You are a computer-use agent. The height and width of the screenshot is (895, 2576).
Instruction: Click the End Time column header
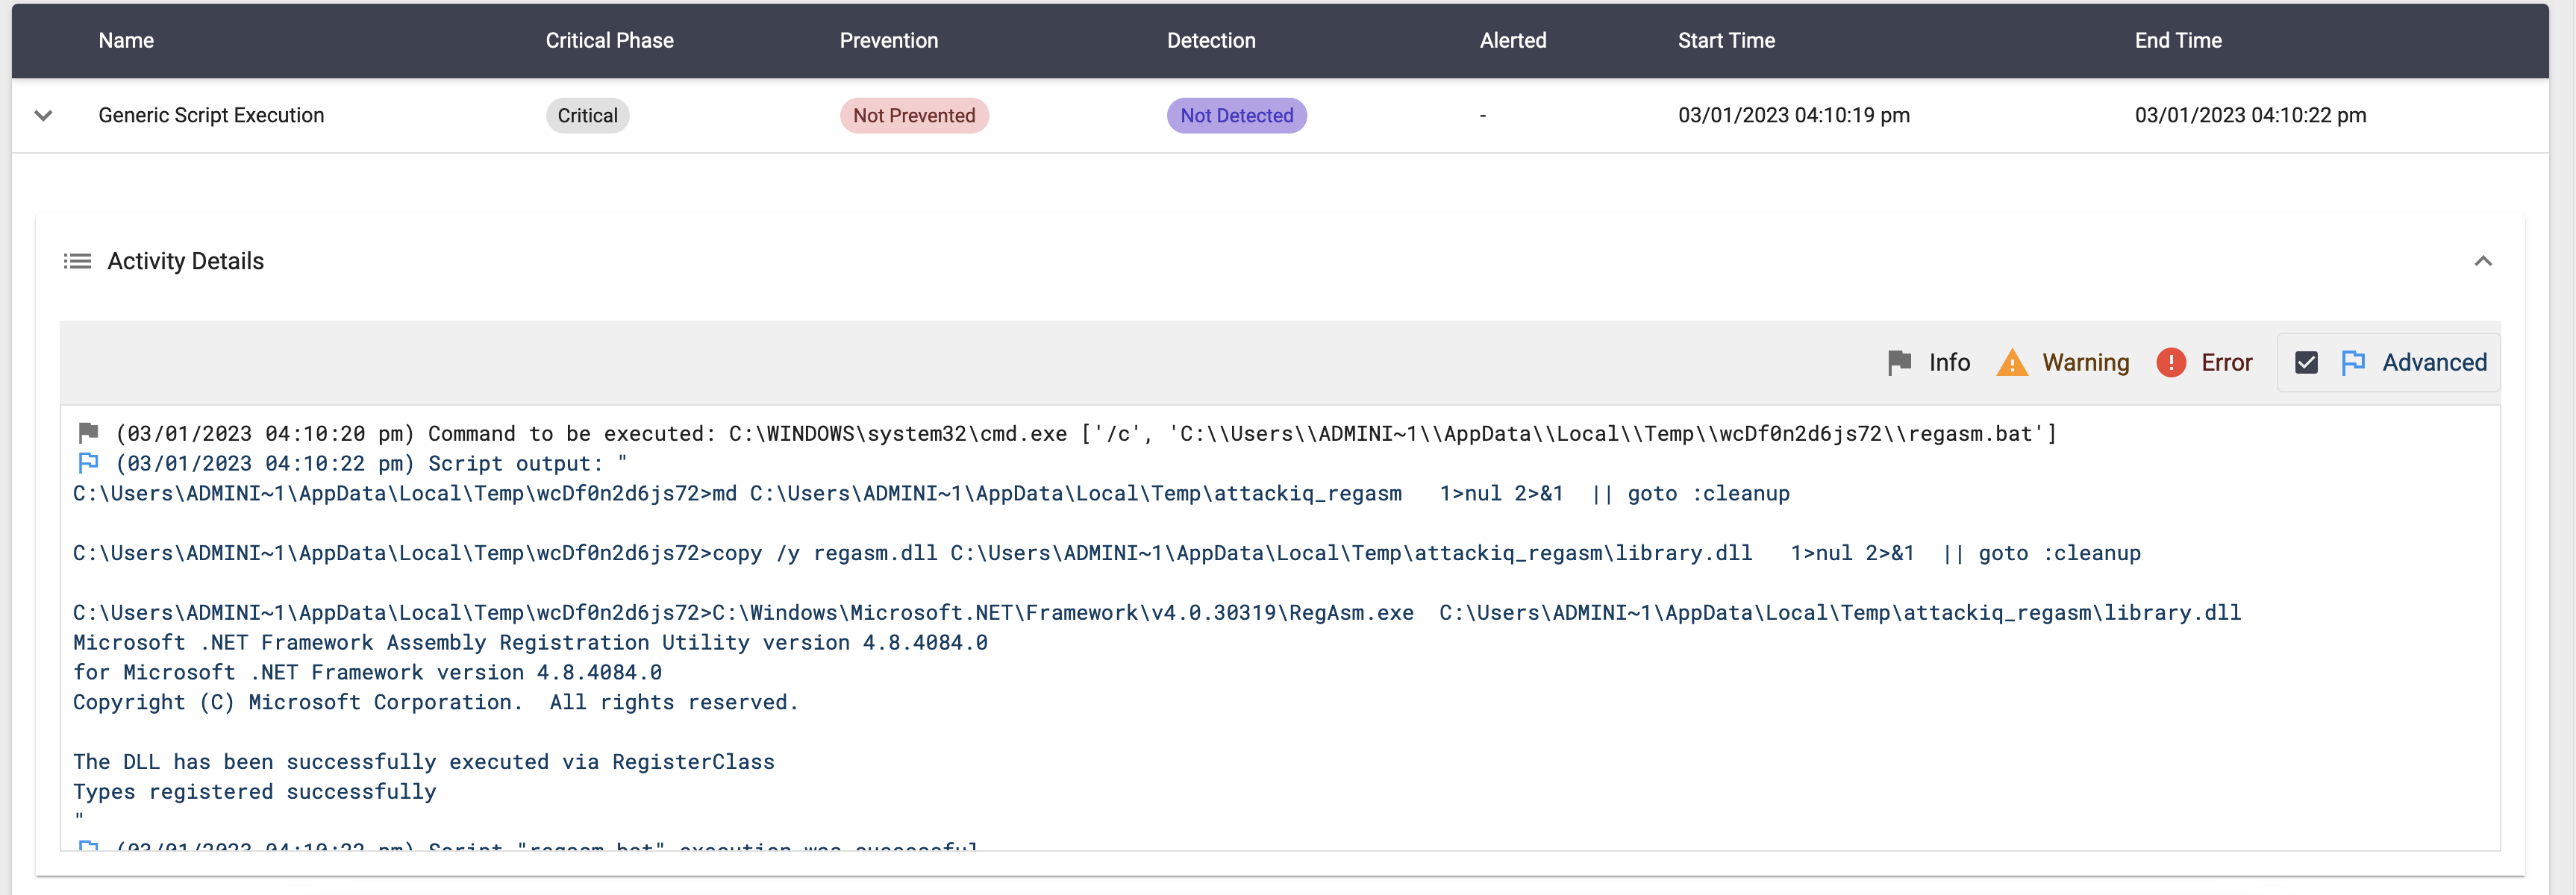[x=2177, y=41]
